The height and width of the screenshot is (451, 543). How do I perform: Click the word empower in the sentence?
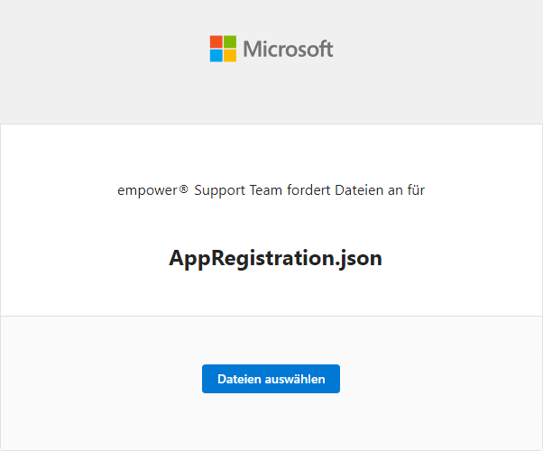(148, 191)
